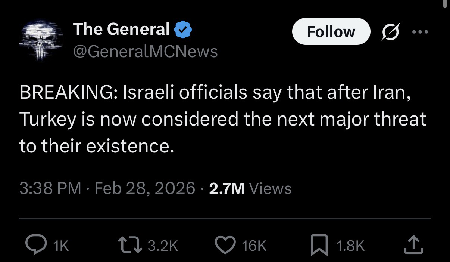Click the Feb 28, 2026 date

pos(145,188)
